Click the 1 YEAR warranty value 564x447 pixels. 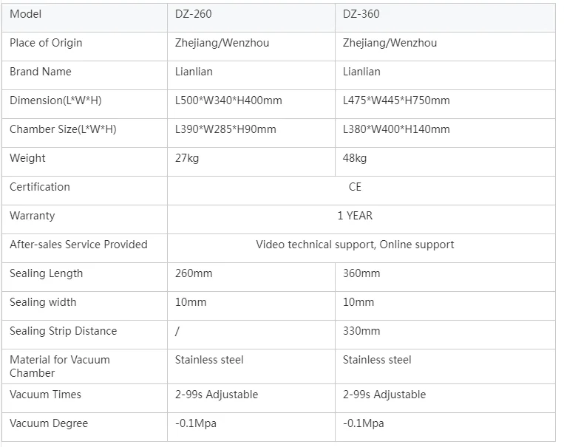[355, 216]
